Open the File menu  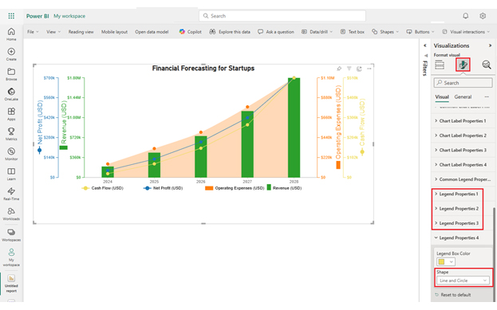pos(33,32)
